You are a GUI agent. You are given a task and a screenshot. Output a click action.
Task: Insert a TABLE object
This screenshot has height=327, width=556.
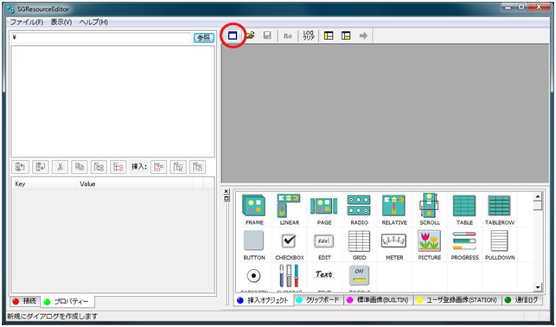(464, 210)
